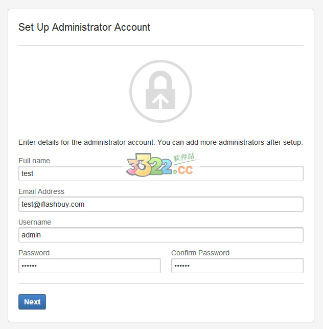Click the "Email Address" label text
The height and width of the screenshot is (329, 323).
tap(41, 191)
